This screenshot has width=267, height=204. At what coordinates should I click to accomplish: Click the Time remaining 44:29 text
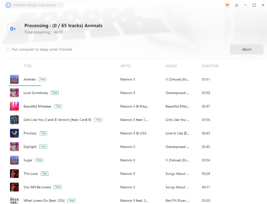pyautogui.click(x=43, y=32)
